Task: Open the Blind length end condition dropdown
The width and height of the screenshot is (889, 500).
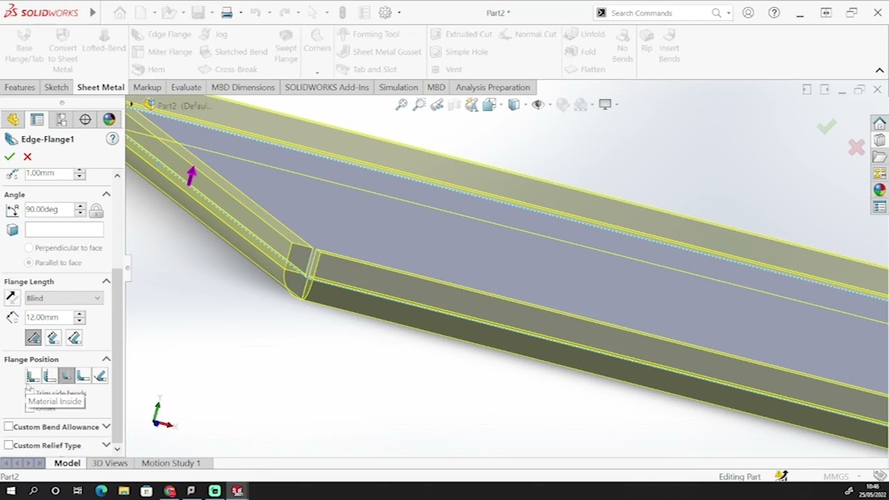Action: click(x=64, y=298)
